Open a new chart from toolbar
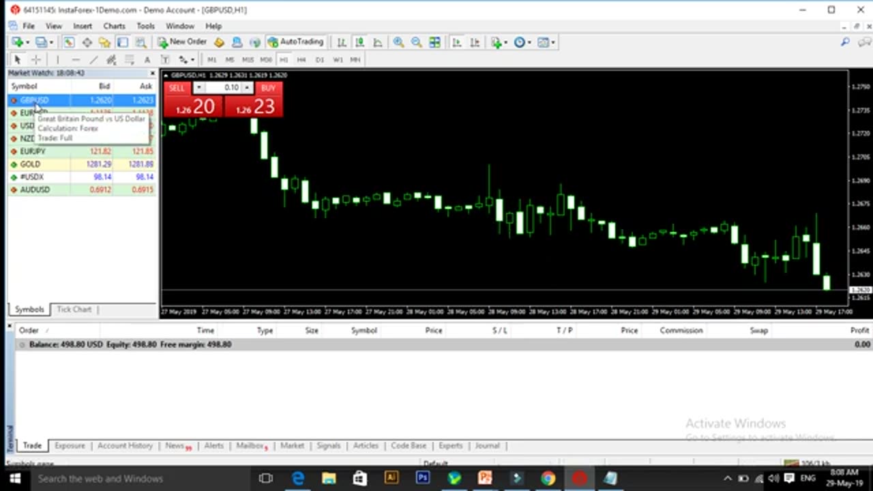 [x=16, y=42]
